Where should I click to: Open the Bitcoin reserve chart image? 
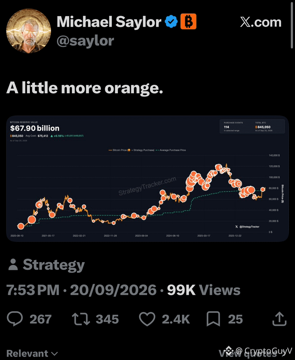(x=147, y=179)
